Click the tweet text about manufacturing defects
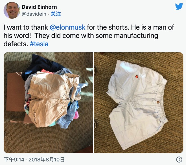The width and height of the screenshot is (186, 165). [x=89, y=36]
